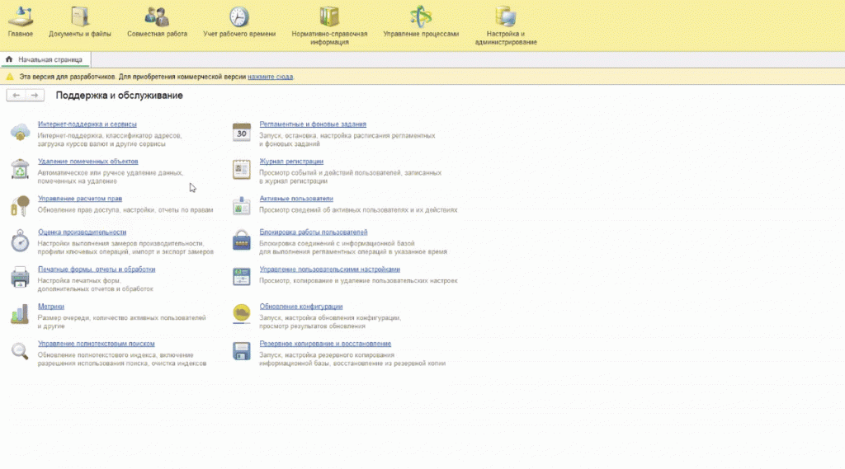
Task: Click the yellow warning triangle icon
Action: 10,77
